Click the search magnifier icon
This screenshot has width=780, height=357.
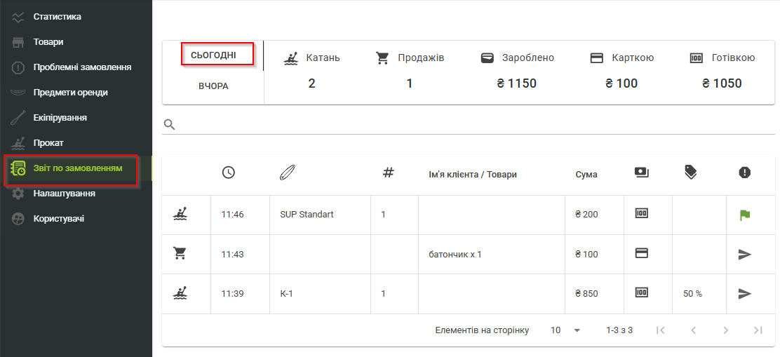tap(169, 124)
